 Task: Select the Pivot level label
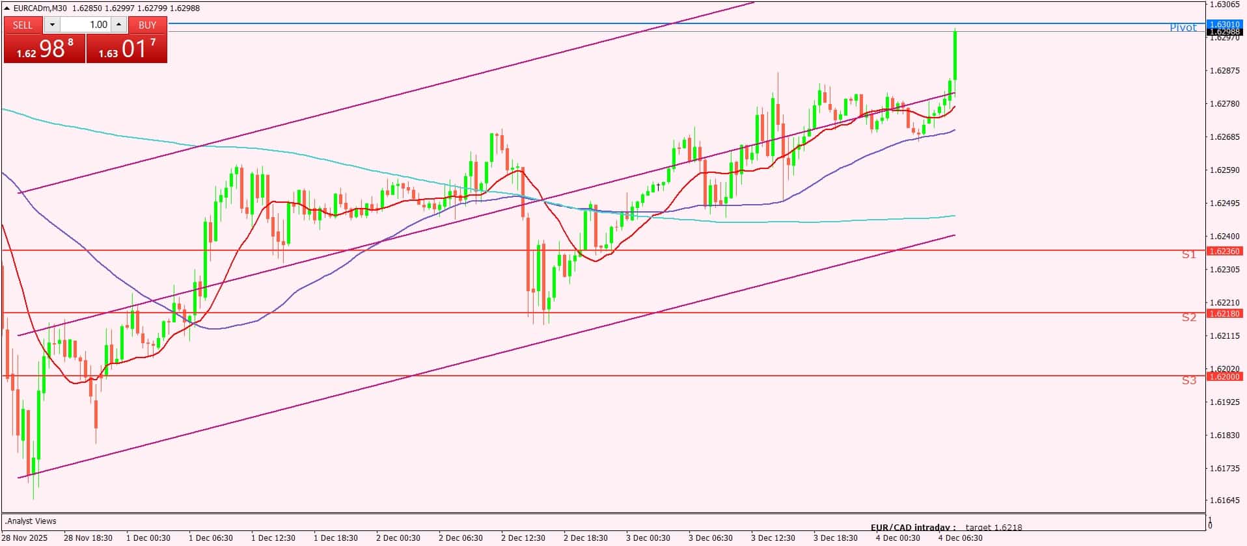point(1183,27)
